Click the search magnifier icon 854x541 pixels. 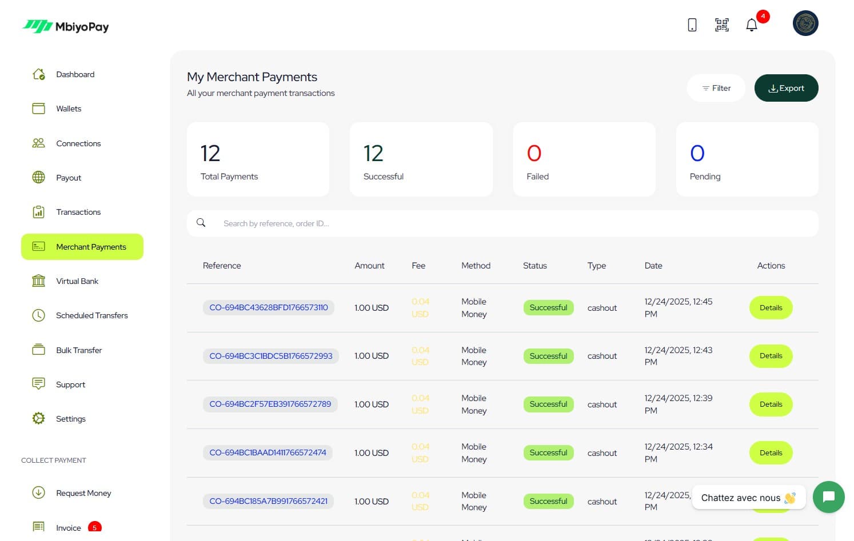pyautogui.click(x=201, y=223)
